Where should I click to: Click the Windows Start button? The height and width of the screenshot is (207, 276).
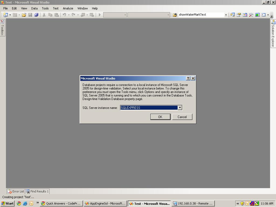point(7,203)
